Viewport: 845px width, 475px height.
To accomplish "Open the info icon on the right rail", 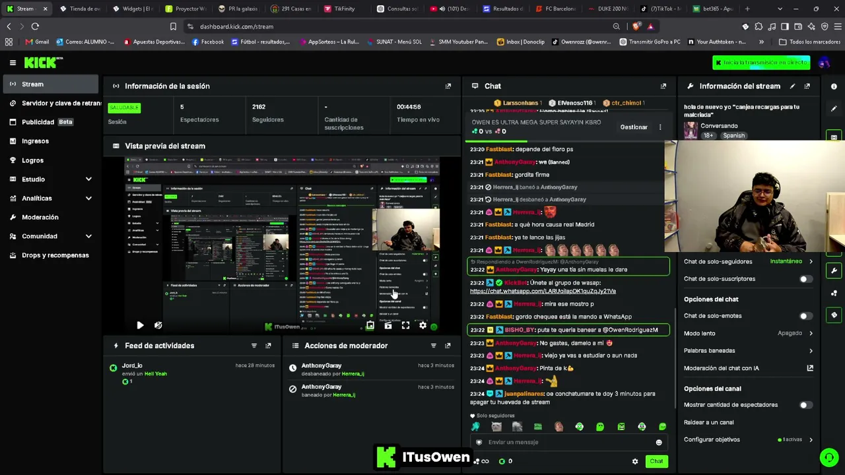I will click(834, 86).
